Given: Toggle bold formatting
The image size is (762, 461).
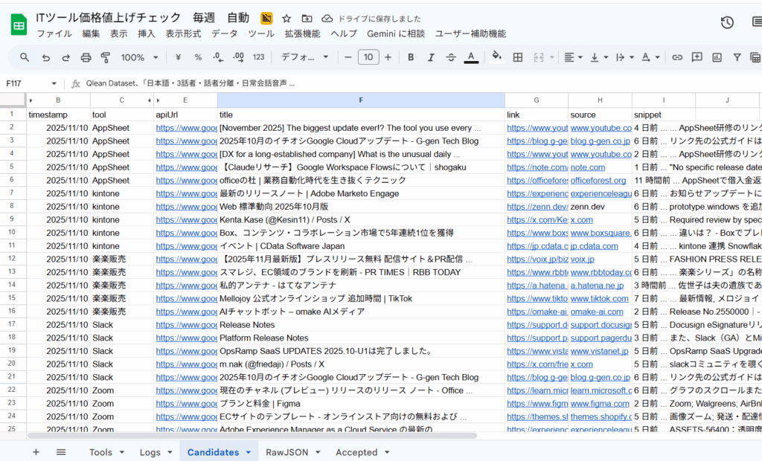Looking at the screenshot, I should [x=410, y=57].
